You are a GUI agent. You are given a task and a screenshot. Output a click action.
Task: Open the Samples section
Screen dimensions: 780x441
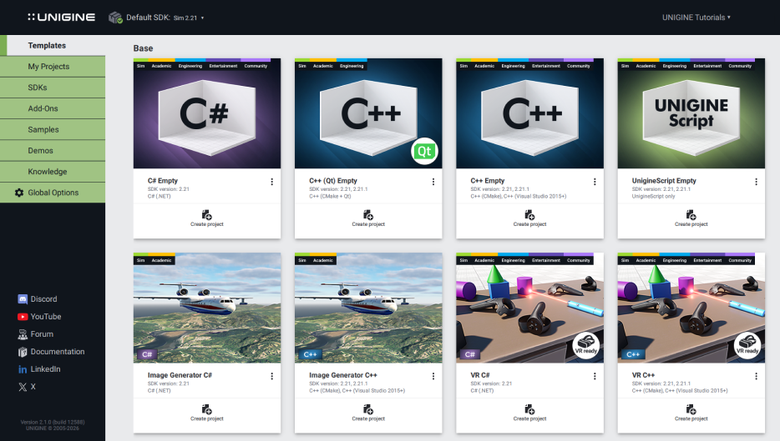click(53, 129)
